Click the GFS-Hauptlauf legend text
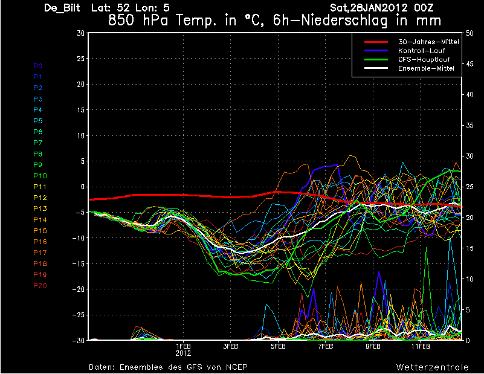The height and width of the screenshot is (374, 484). (x=424, y=59)
